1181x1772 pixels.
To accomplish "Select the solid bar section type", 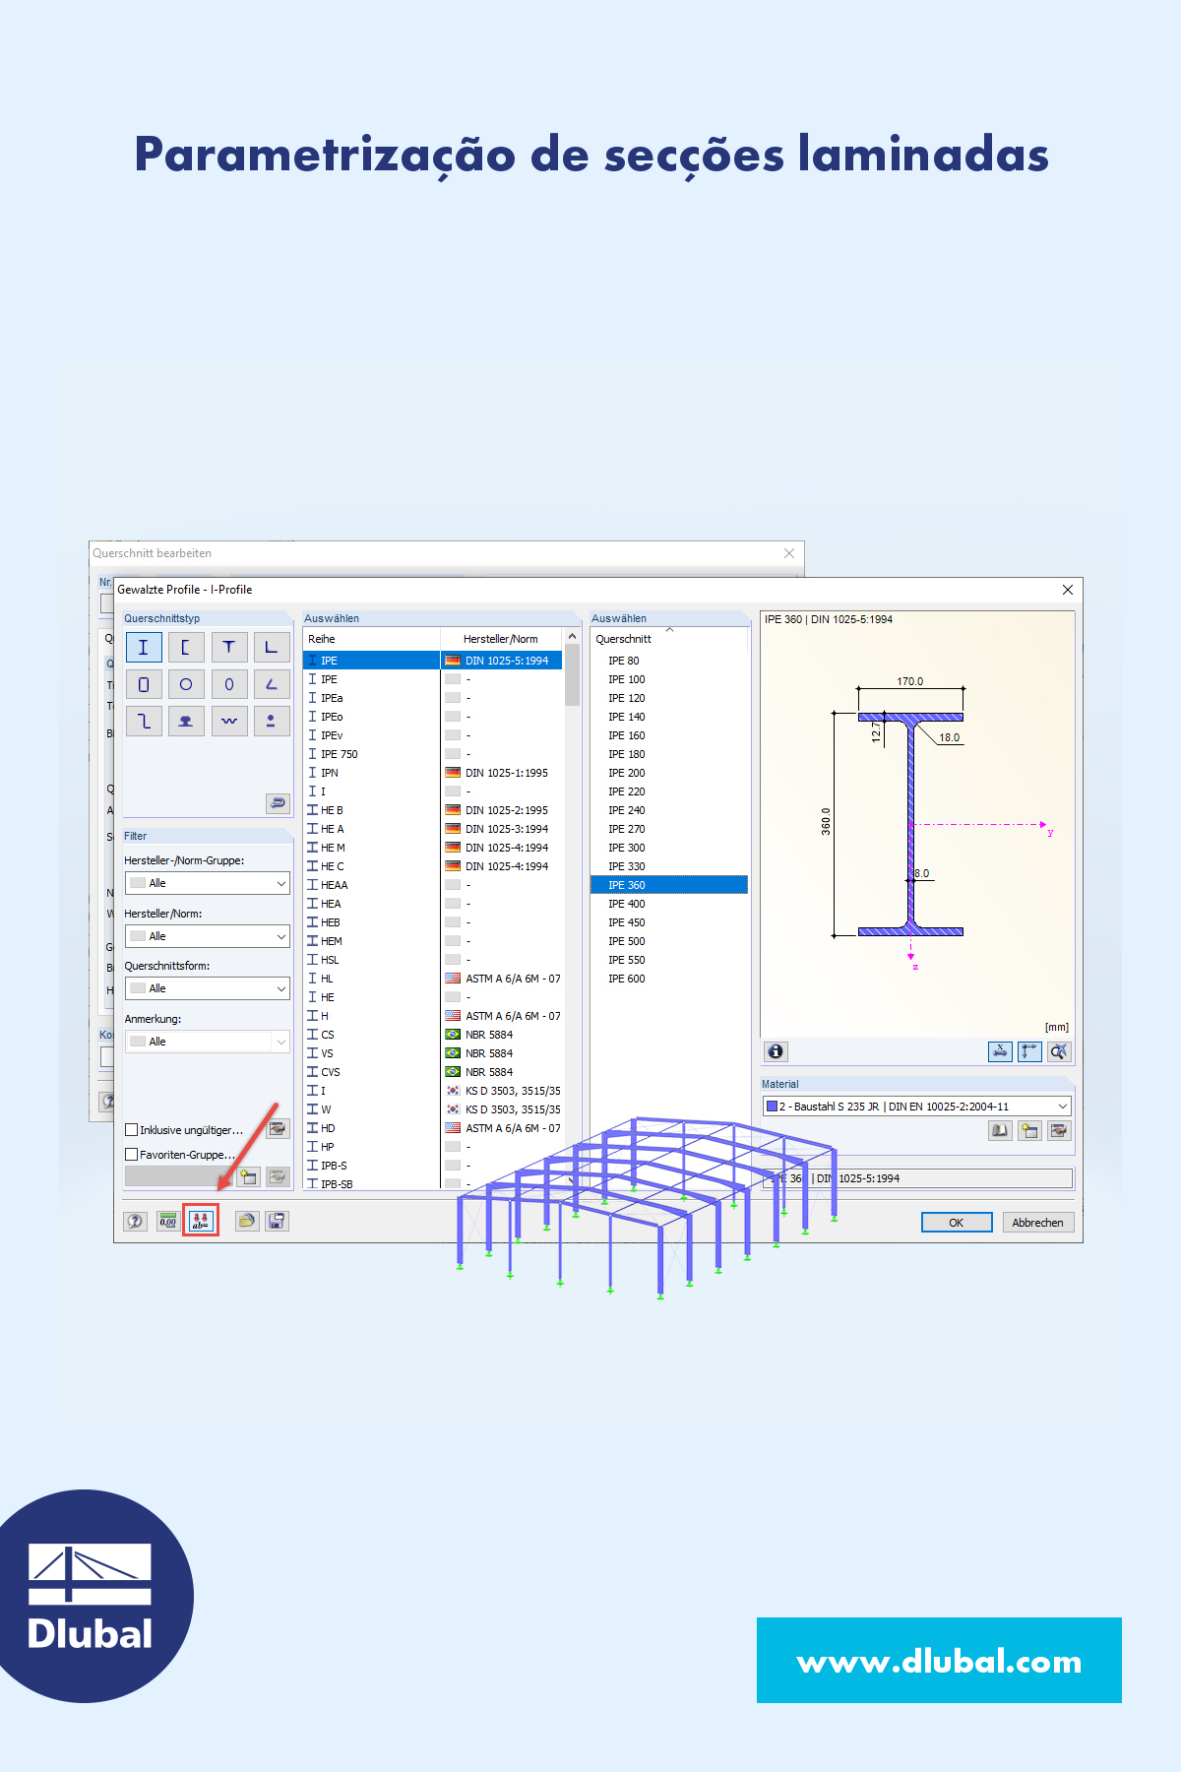I will 272,721.
